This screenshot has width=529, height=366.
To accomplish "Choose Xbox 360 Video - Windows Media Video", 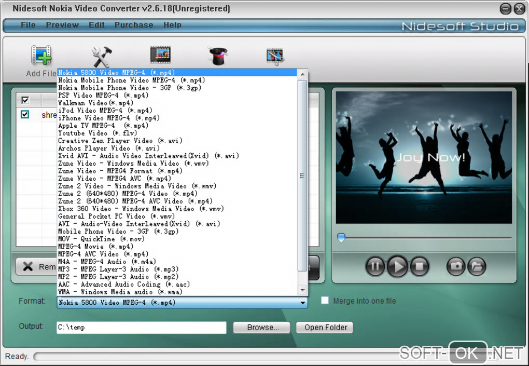I will tap(177, 209).
